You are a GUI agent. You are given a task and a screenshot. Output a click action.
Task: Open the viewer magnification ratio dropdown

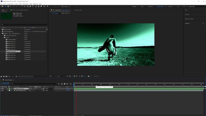[52, 76]
